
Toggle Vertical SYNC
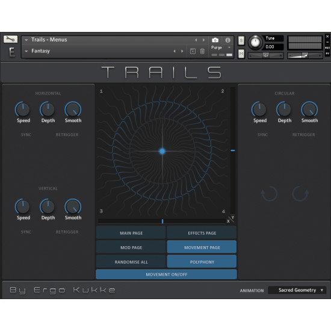[x=26, y=232]
